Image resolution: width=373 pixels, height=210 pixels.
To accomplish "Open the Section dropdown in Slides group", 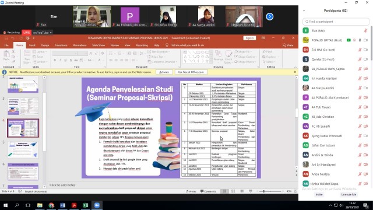I will point(40,62).
